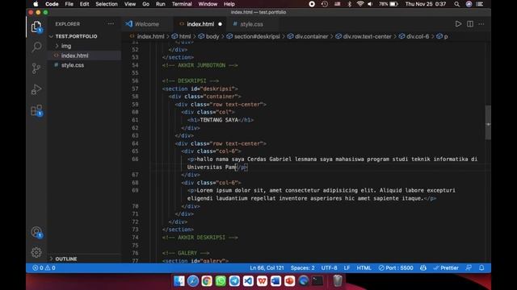Change indentation via Spaces: 2

coord(302,268)
